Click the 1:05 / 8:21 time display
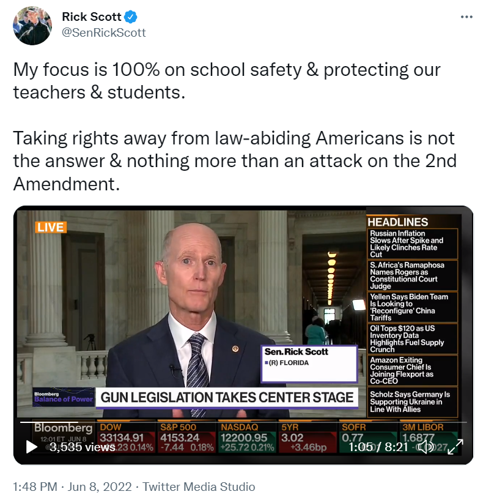 (x=378, y=447)
